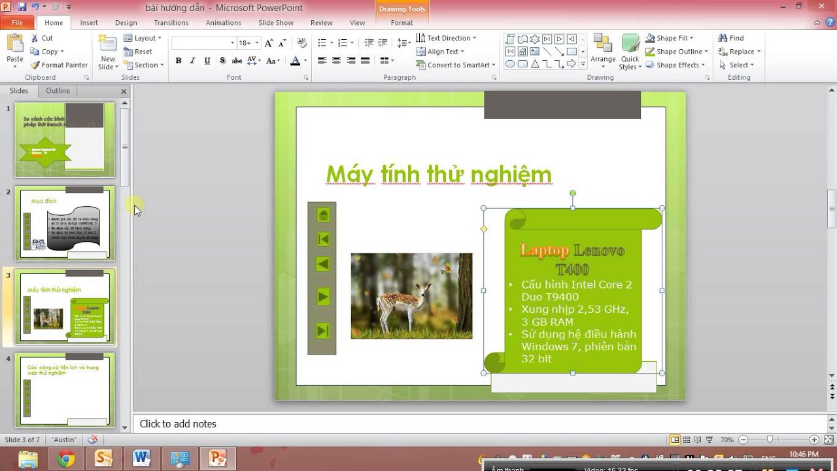
Task: Open the Shape Effects dropdown
Action: pyautogui.click(x=675, y=65)
